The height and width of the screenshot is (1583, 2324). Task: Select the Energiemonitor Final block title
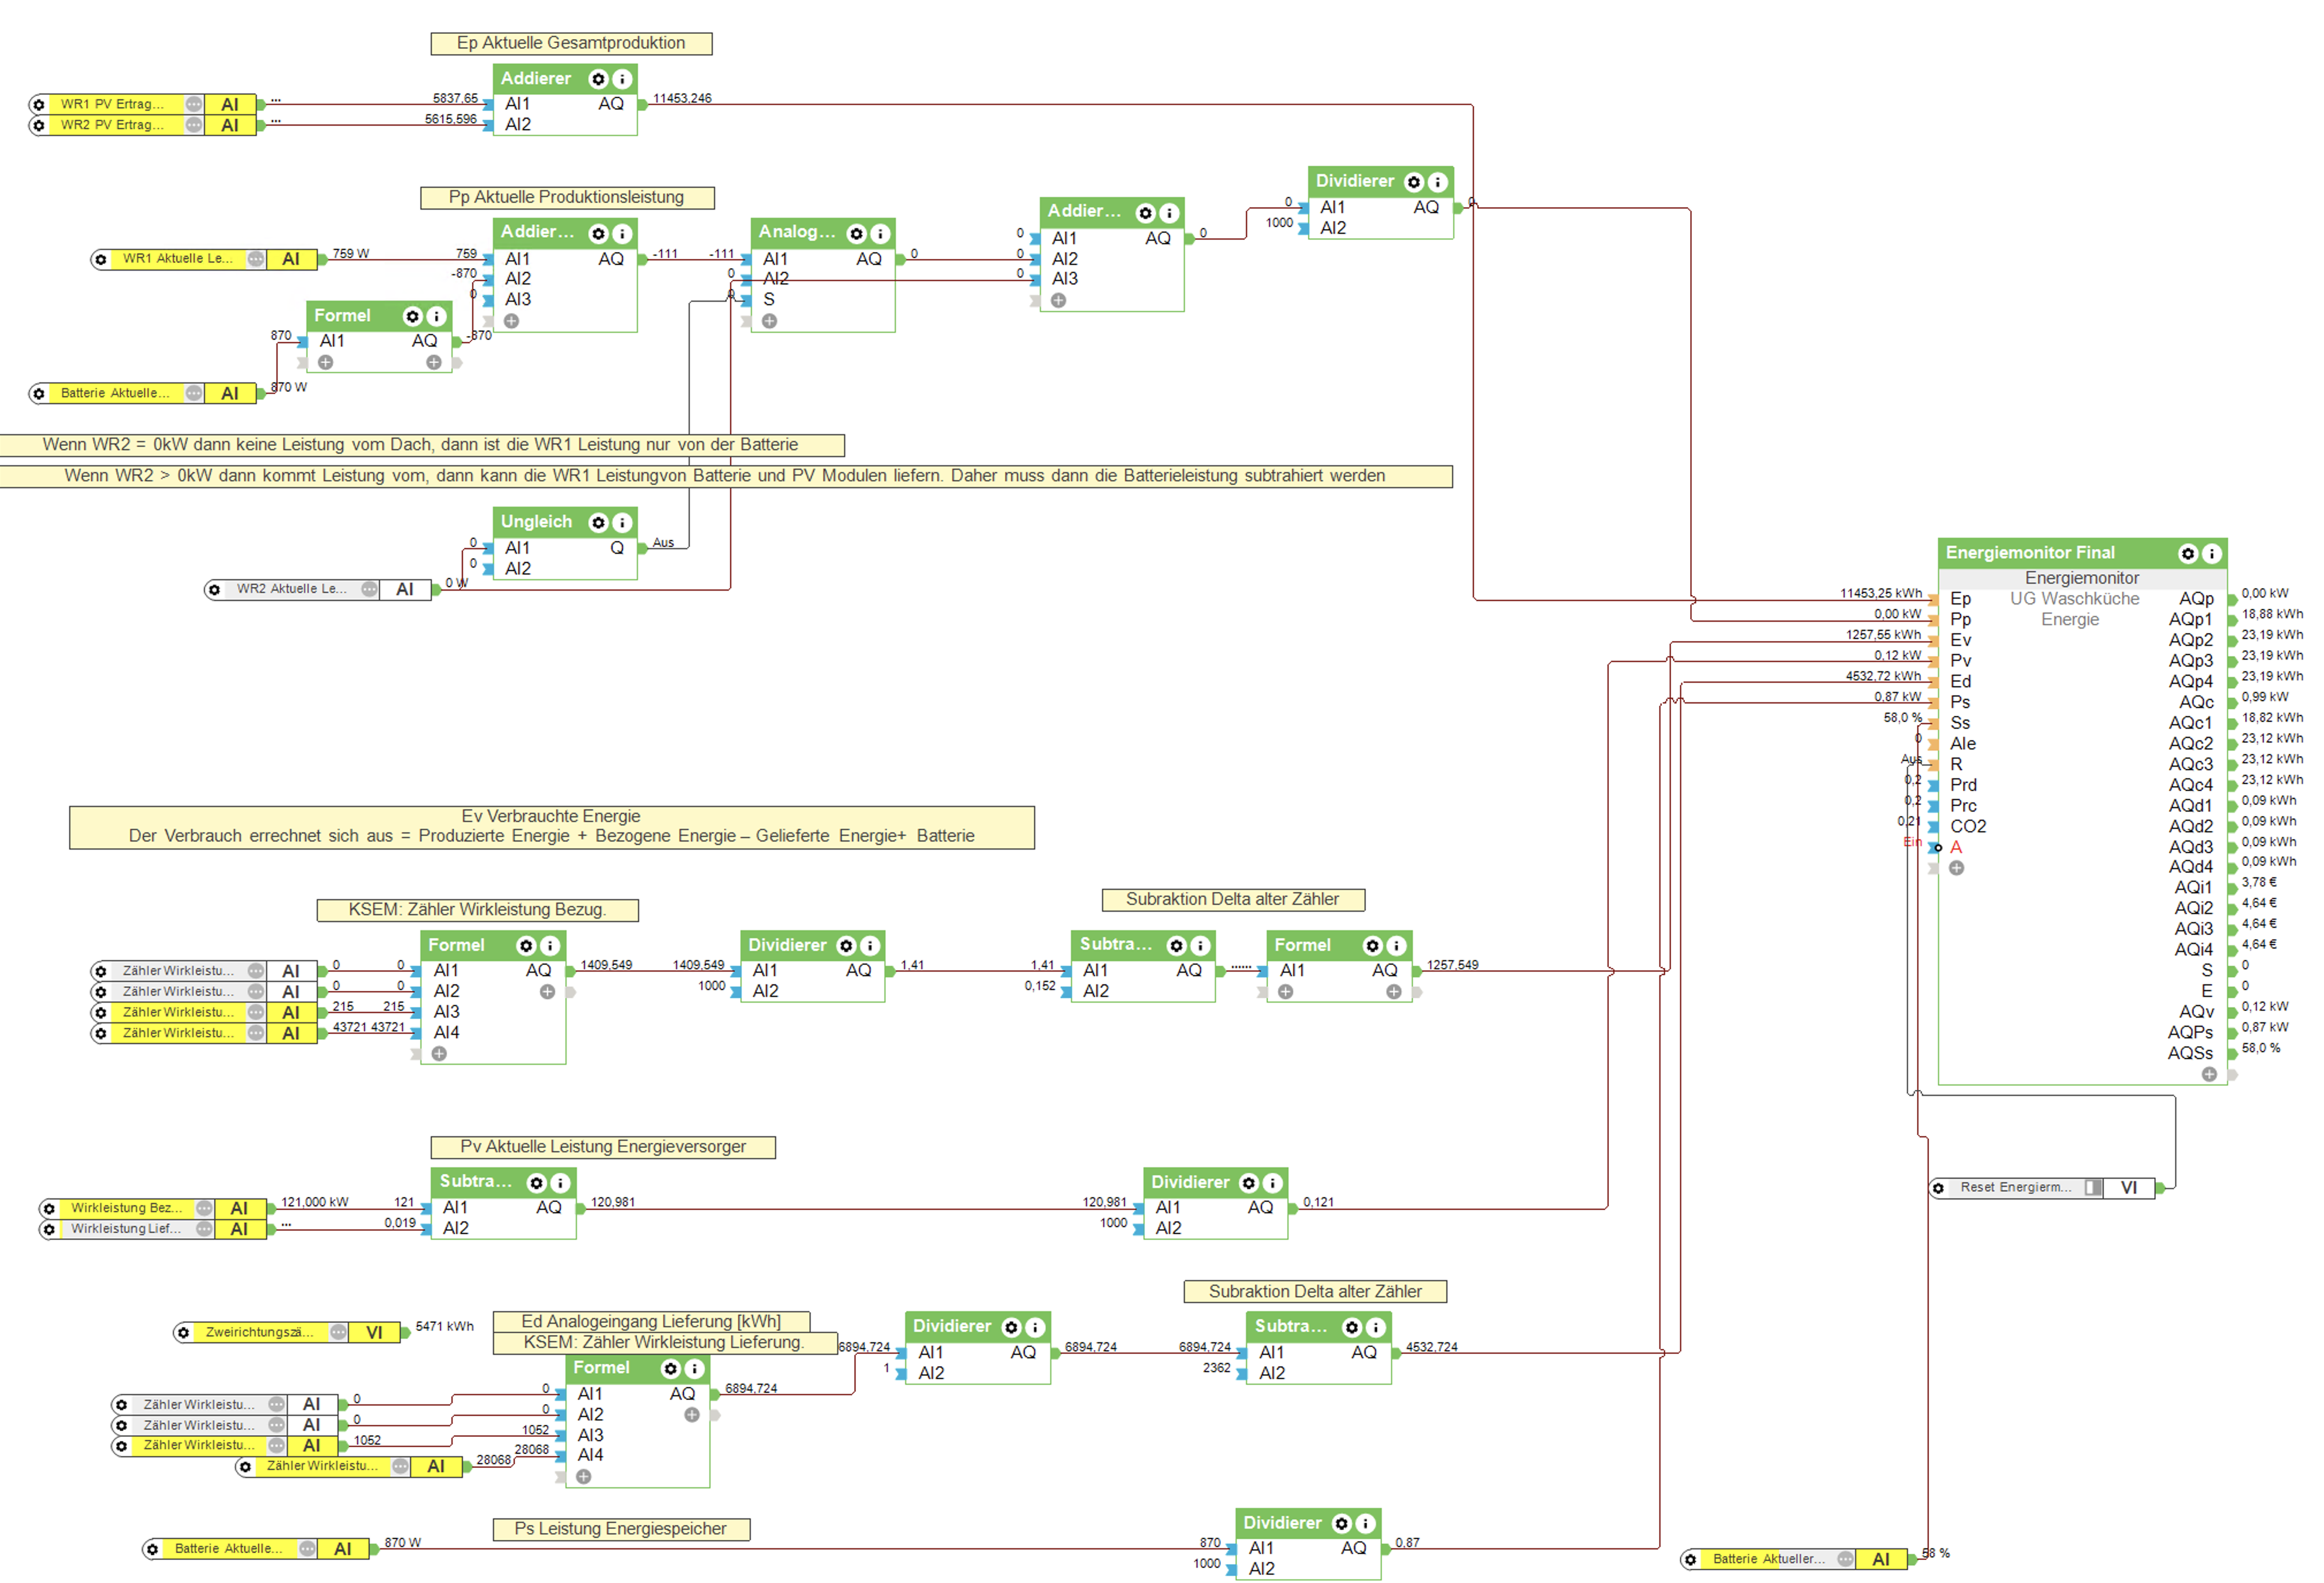click(x=2030, y=553)
